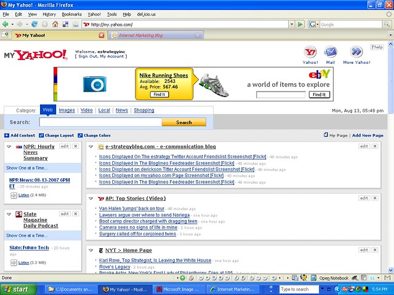Click the Sign Out link

point(87,57)
